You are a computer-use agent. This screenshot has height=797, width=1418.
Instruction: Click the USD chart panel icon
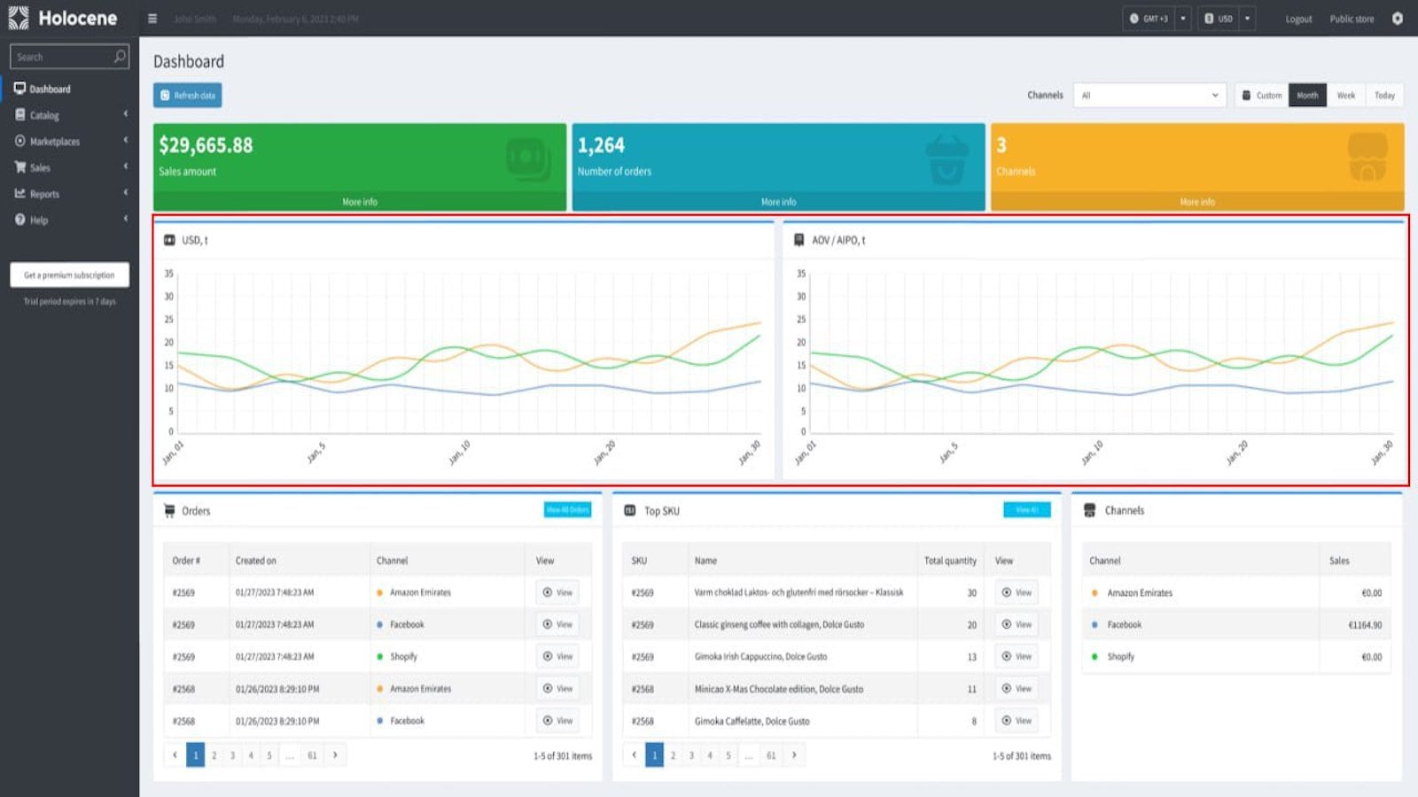(169, 240)
